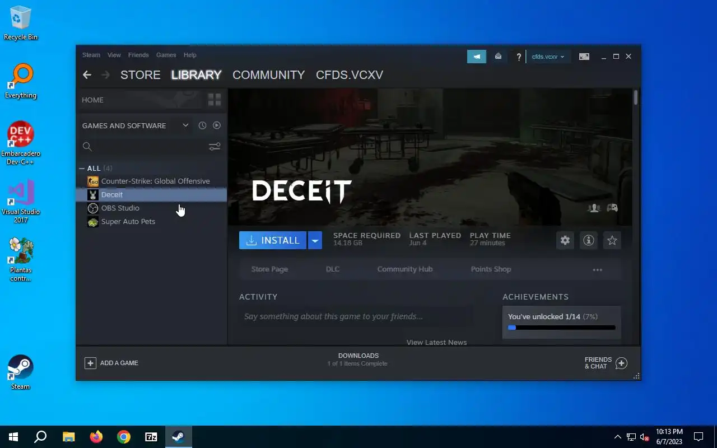The width and height of the screenshot is (717, 448).
Task: View controller support icon
Action: (612, 208)
